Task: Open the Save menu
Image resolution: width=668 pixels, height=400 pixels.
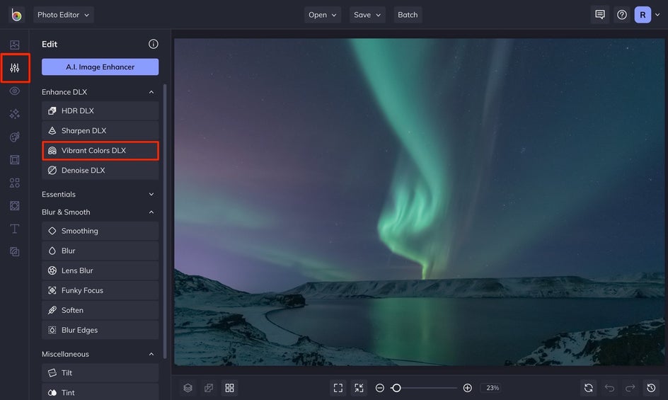Action: (367, 14)
